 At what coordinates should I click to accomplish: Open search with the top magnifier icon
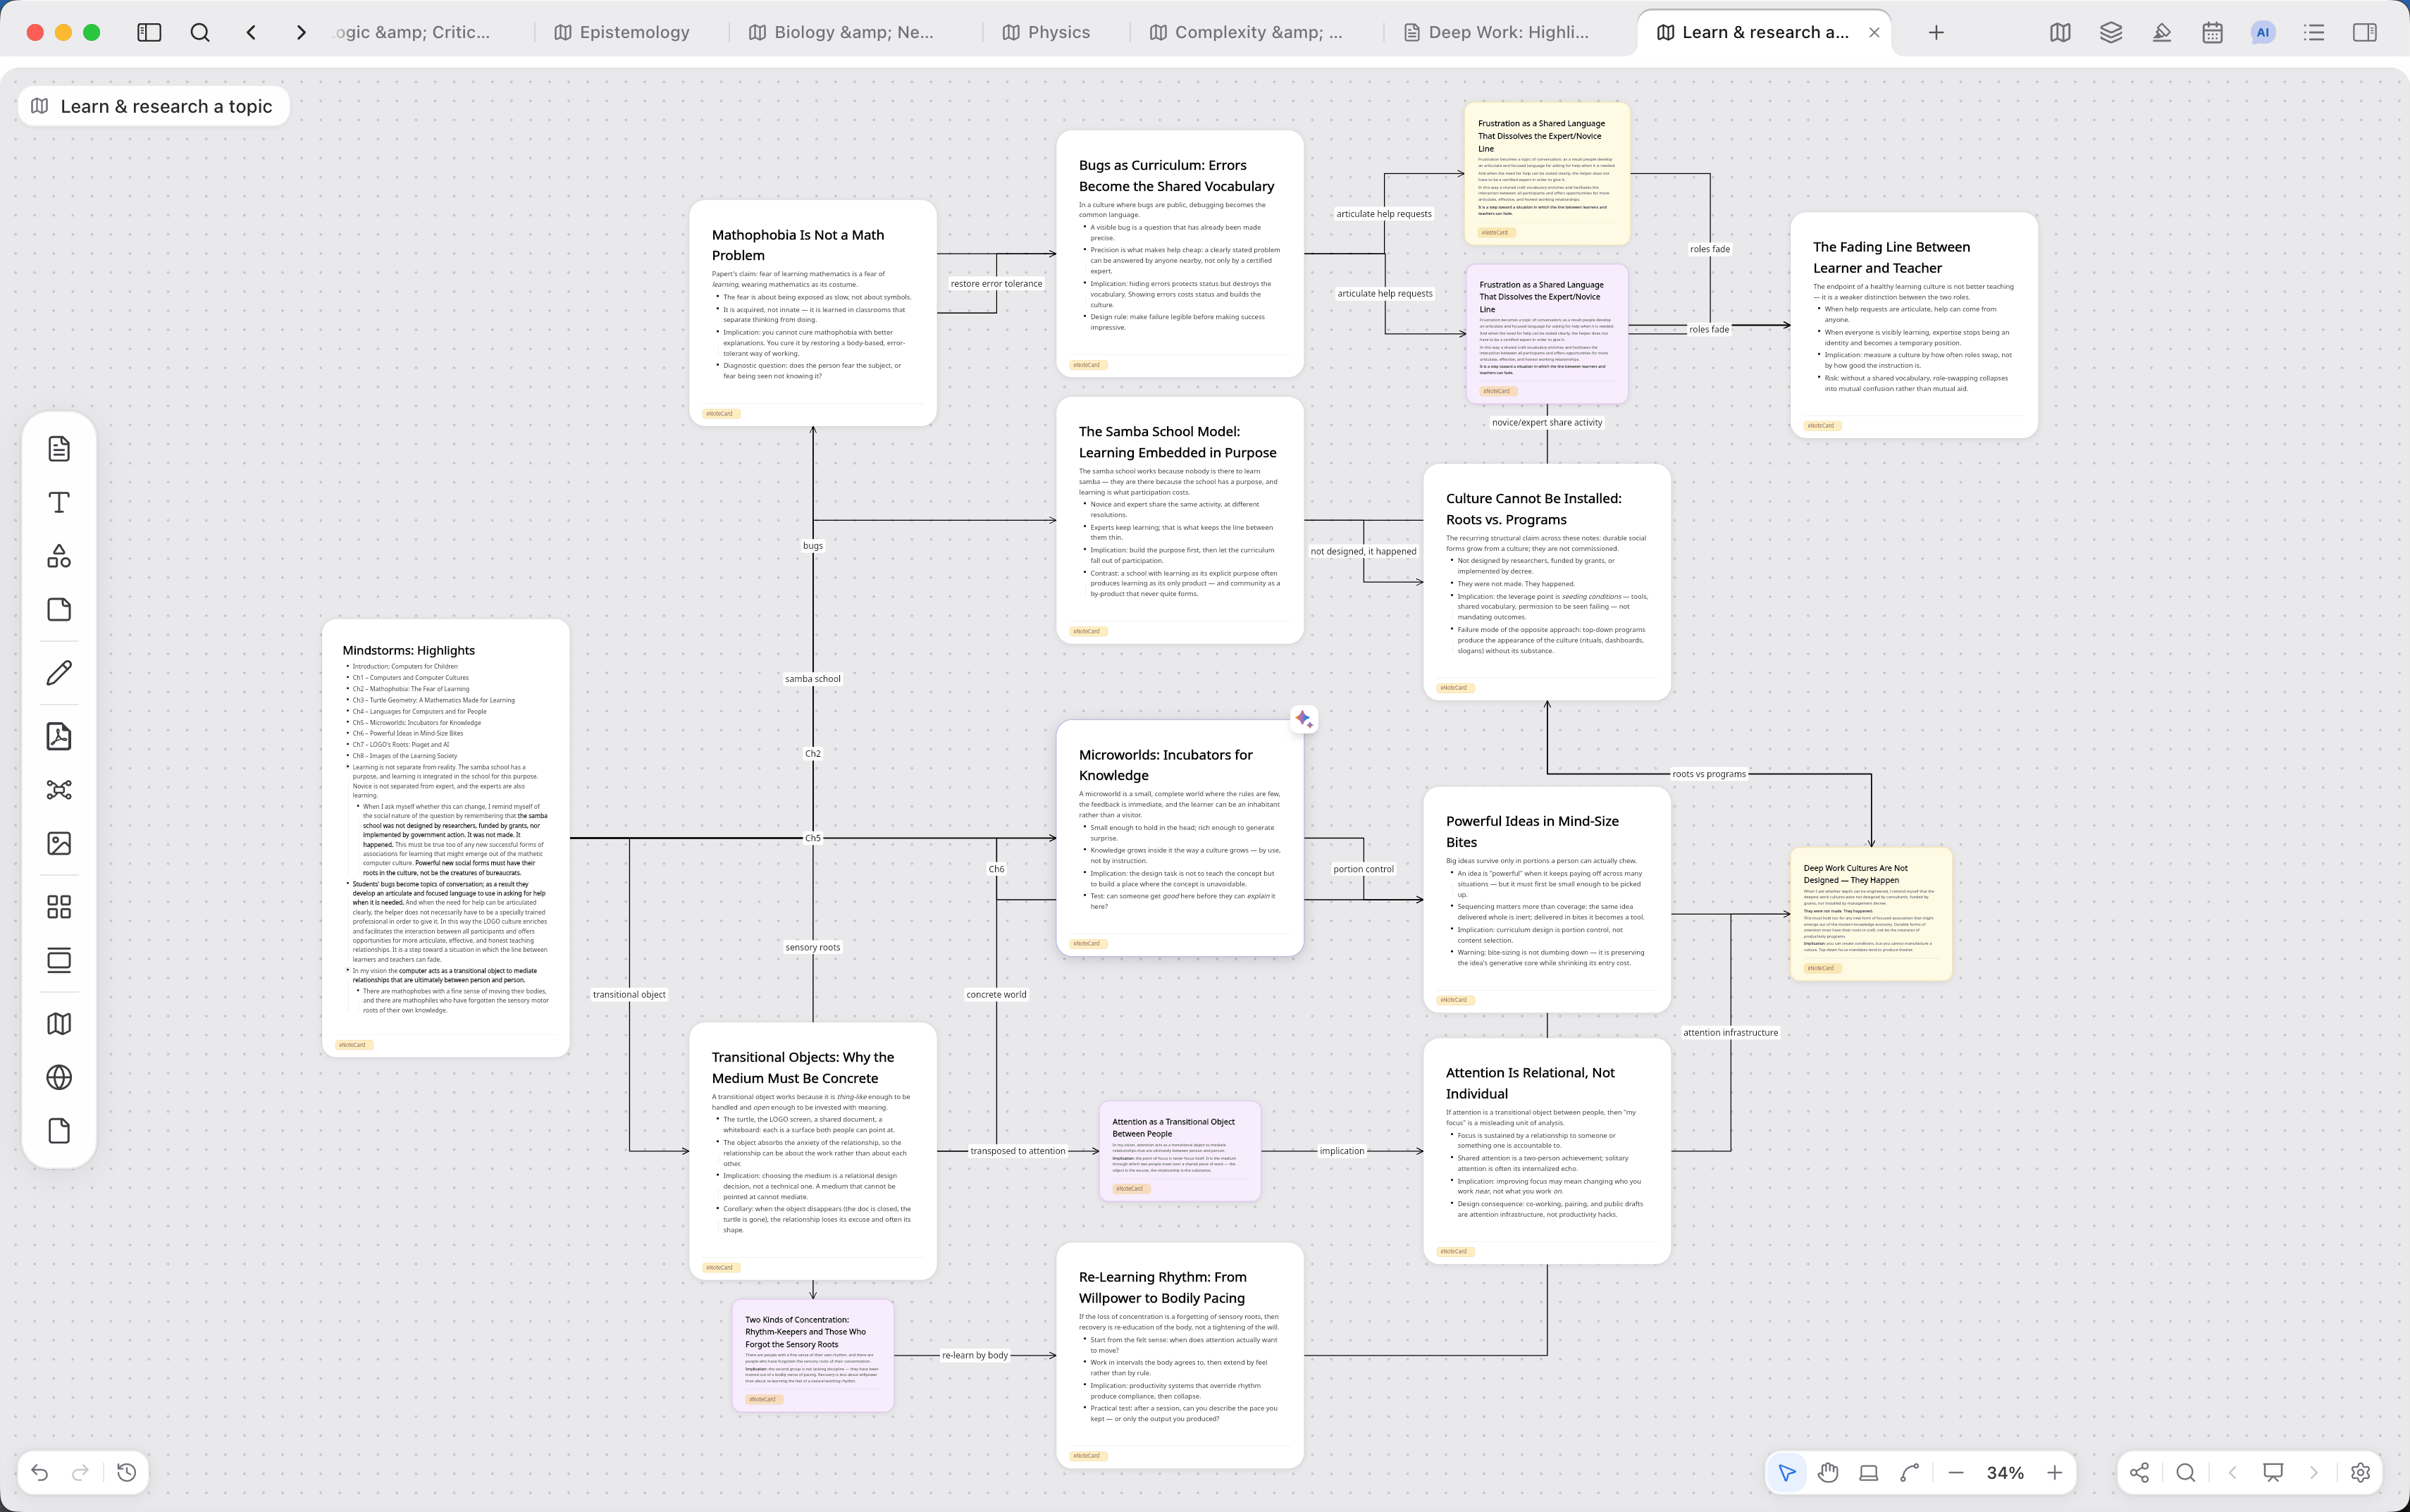point(200,32)
